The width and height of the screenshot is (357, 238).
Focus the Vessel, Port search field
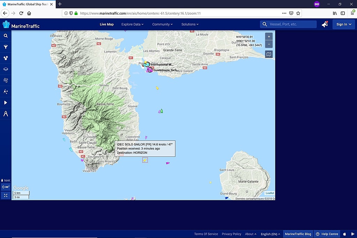pos(288,24)
